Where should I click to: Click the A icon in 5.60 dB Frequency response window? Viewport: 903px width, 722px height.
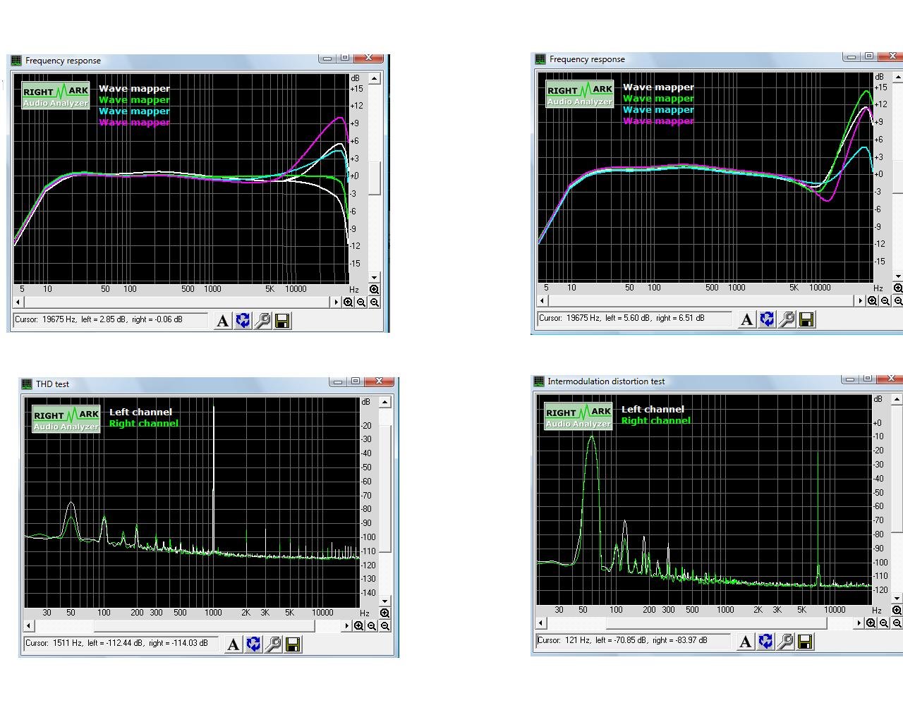click(x=747, y=319)
